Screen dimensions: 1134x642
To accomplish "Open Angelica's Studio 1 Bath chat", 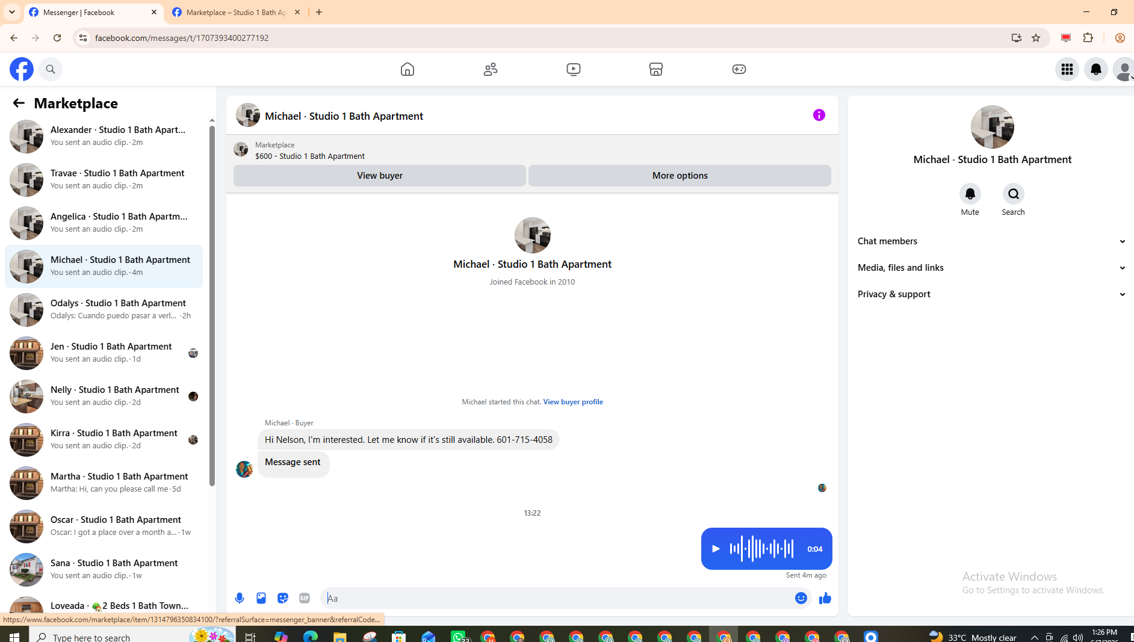I will tap(104, 223).
